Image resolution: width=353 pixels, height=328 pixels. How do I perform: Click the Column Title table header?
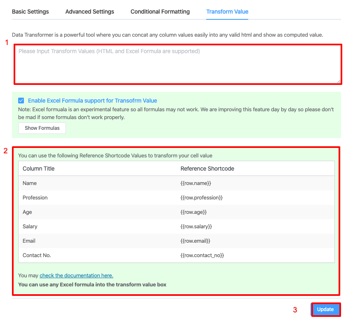pos(38,169)
